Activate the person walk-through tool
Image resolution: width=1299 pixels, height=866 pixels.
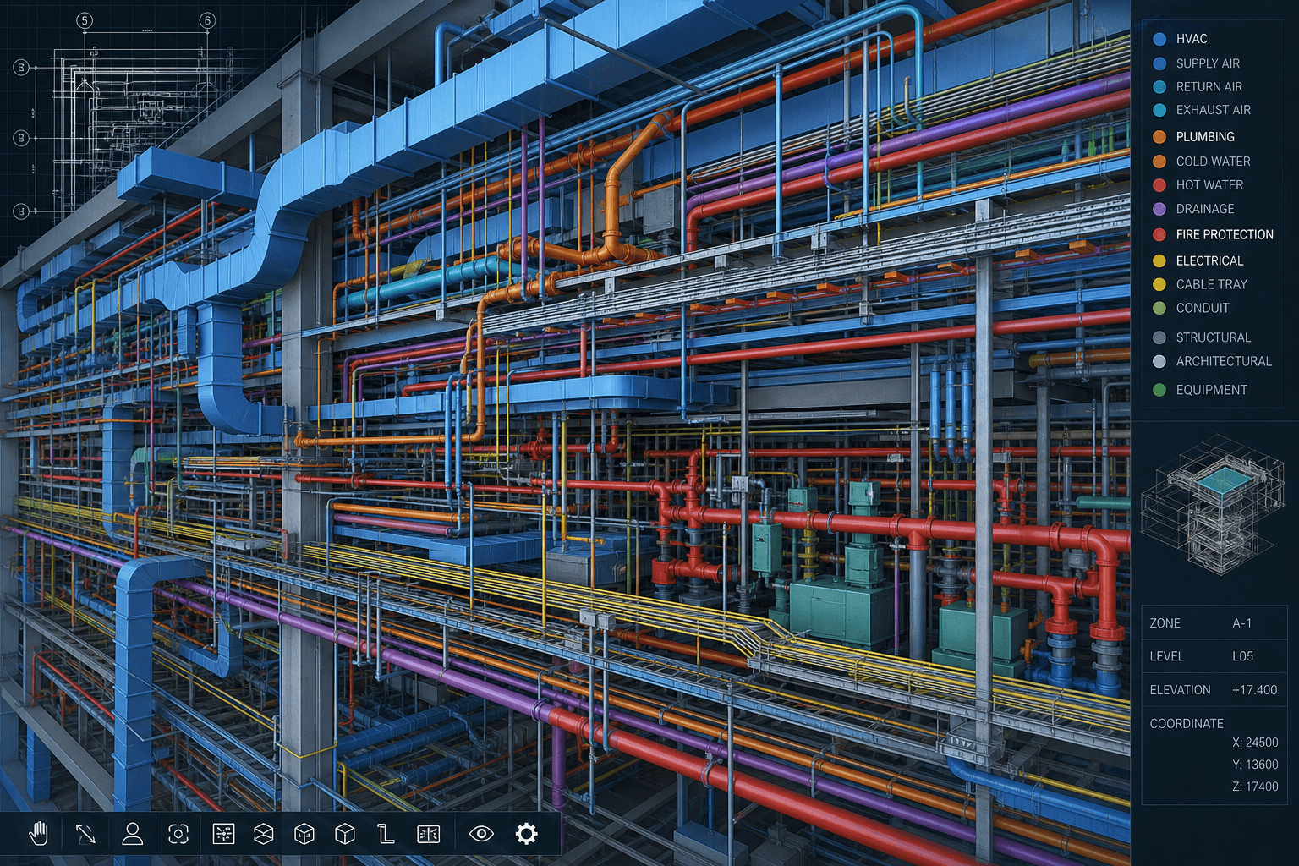click(132, 834)
